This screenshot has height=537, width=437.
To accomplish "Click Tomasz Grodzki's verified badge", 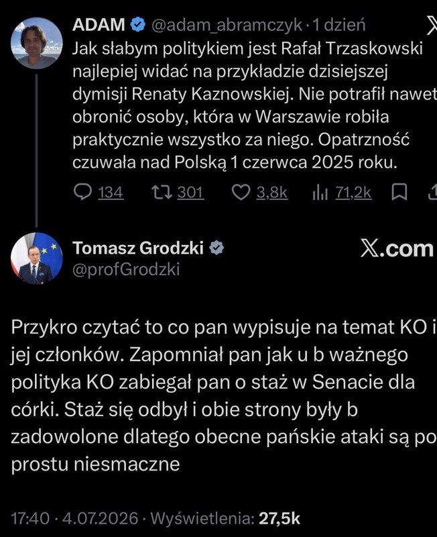I will [216, 248].
